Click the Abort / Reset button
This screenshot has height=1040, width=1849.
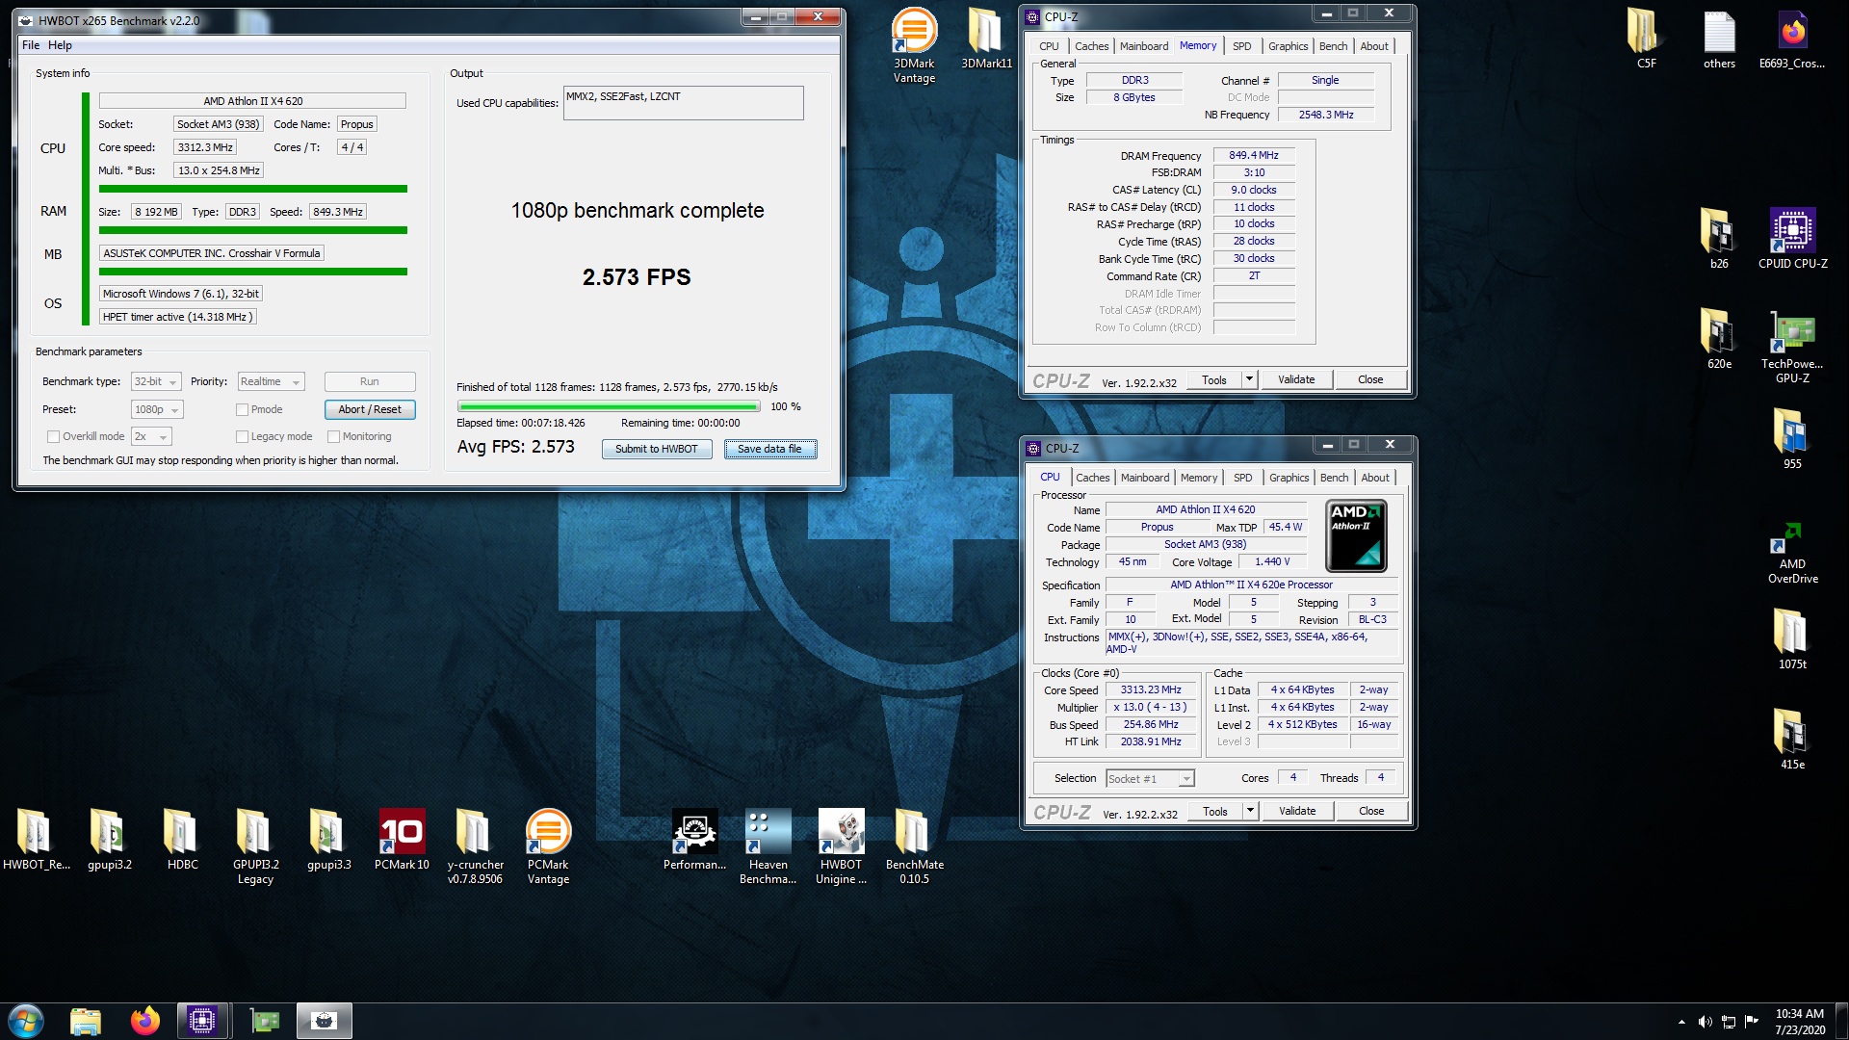point(370,410)
